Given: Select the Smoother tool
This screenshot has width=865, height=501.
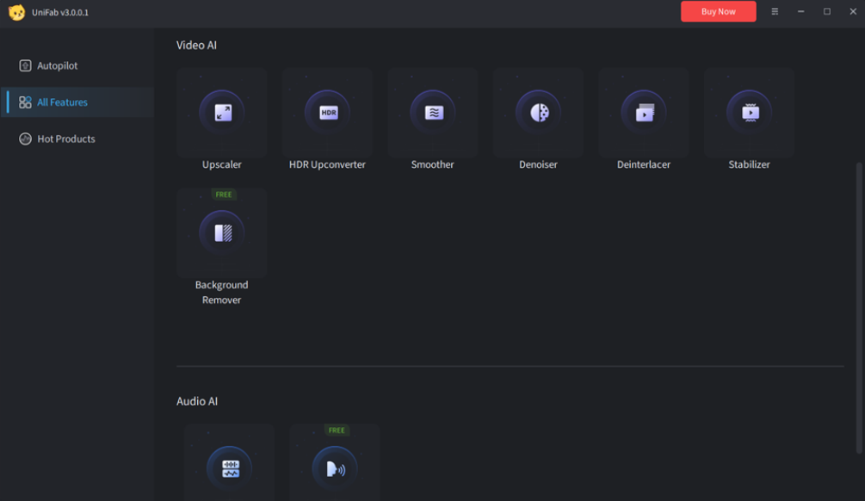Looking at the screenshot, I should click(432, 112).
